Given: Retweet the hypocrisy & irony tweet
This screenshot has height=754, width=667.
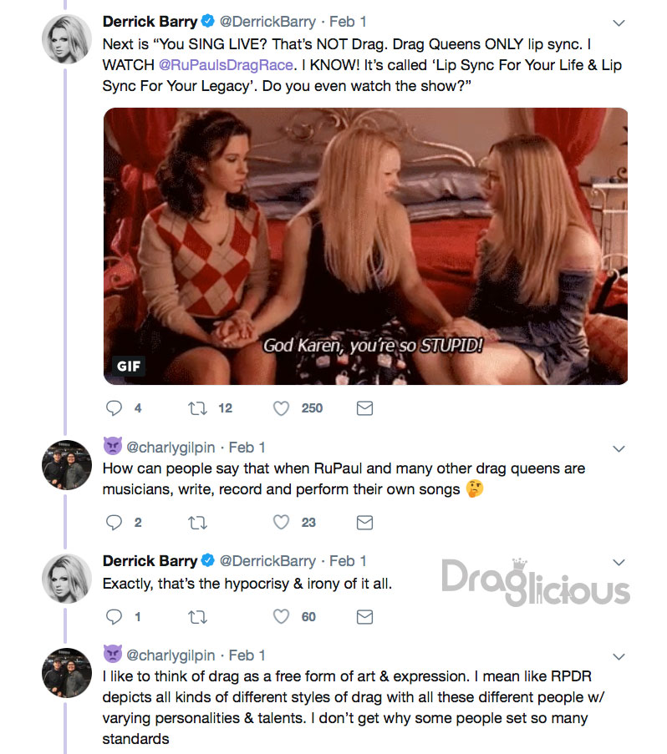Looking at the screenshot, I should click(197, 616).
